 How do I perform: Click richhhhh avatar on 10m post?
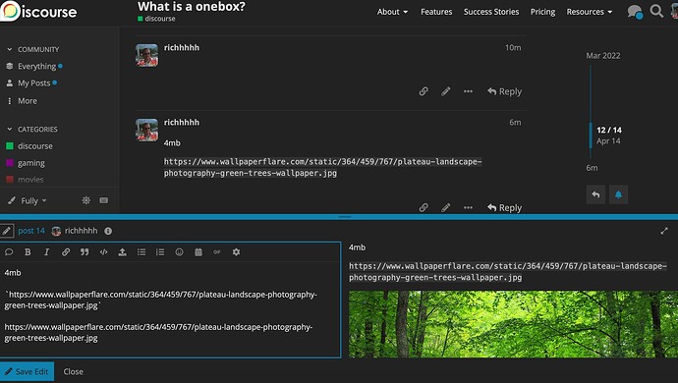click(147, 55)
